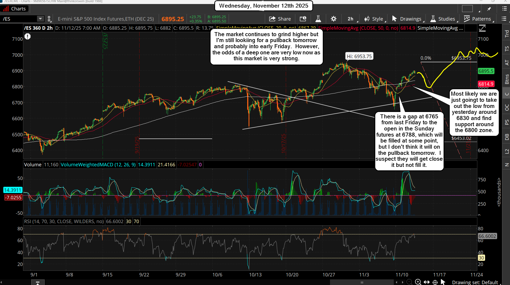Click the pin window icon
The image size is (510, 285).
tap(489, 9)
